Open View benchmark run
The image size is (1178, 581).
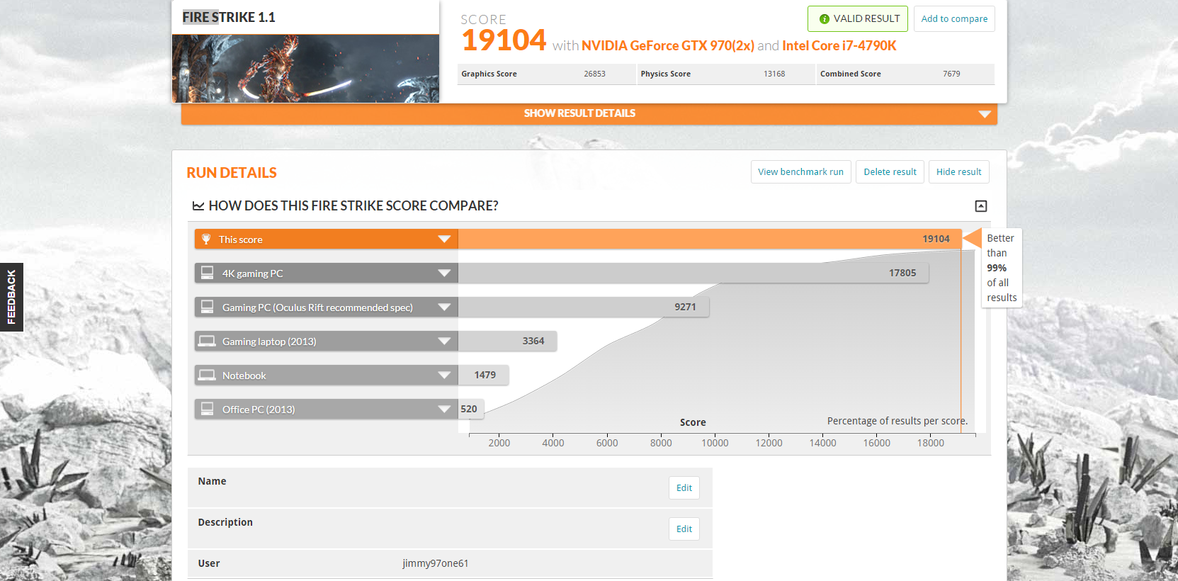pyautogui.click(x=800, y=172)
